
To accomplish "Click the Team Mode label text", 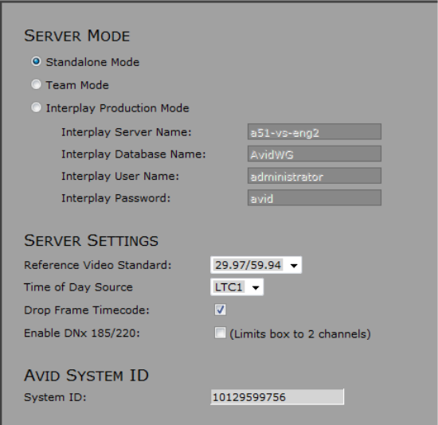I will (x=77, y=85).
